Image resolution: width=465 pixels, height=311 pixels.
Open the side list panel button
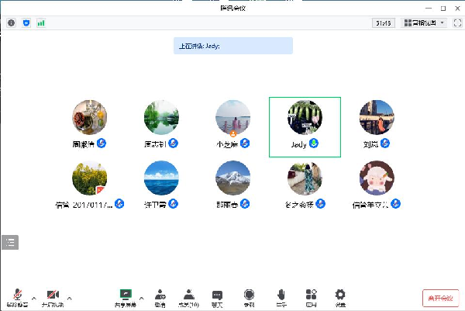pos(10,242)
